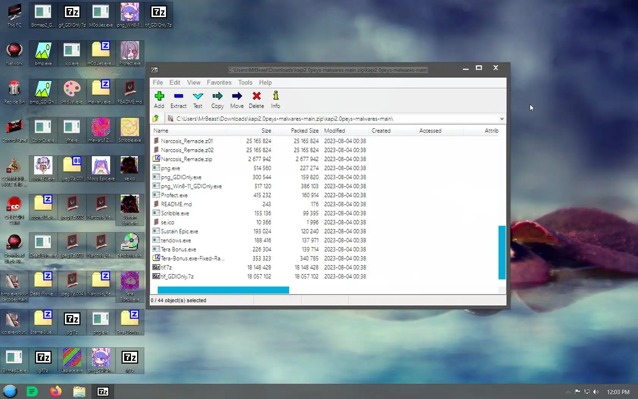Open the network tray icon
Image resolution: width=638 pixels, height=399 pixels.
(x=587, y=392)
